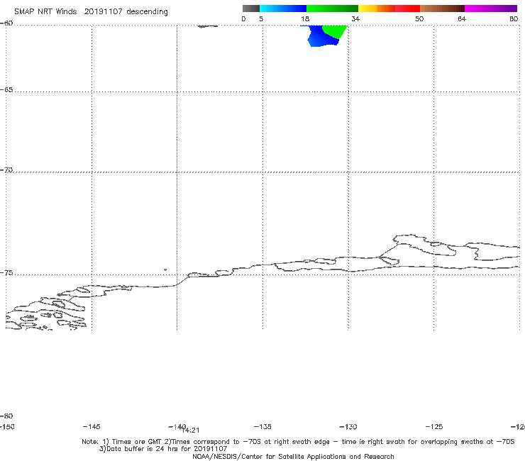Click the blue wind swath patch
Viewport: 525px width, 461px height.
(x=321, y=38)
